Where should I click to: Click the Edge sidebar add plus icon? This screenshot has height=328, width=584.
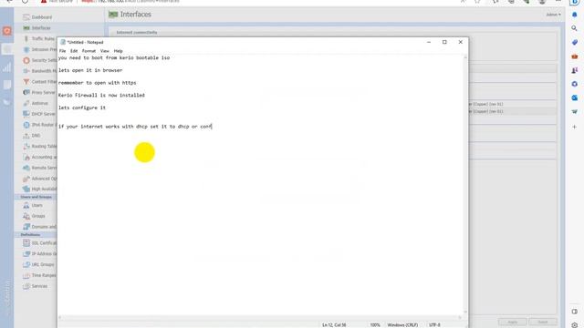tap(574, 127)
